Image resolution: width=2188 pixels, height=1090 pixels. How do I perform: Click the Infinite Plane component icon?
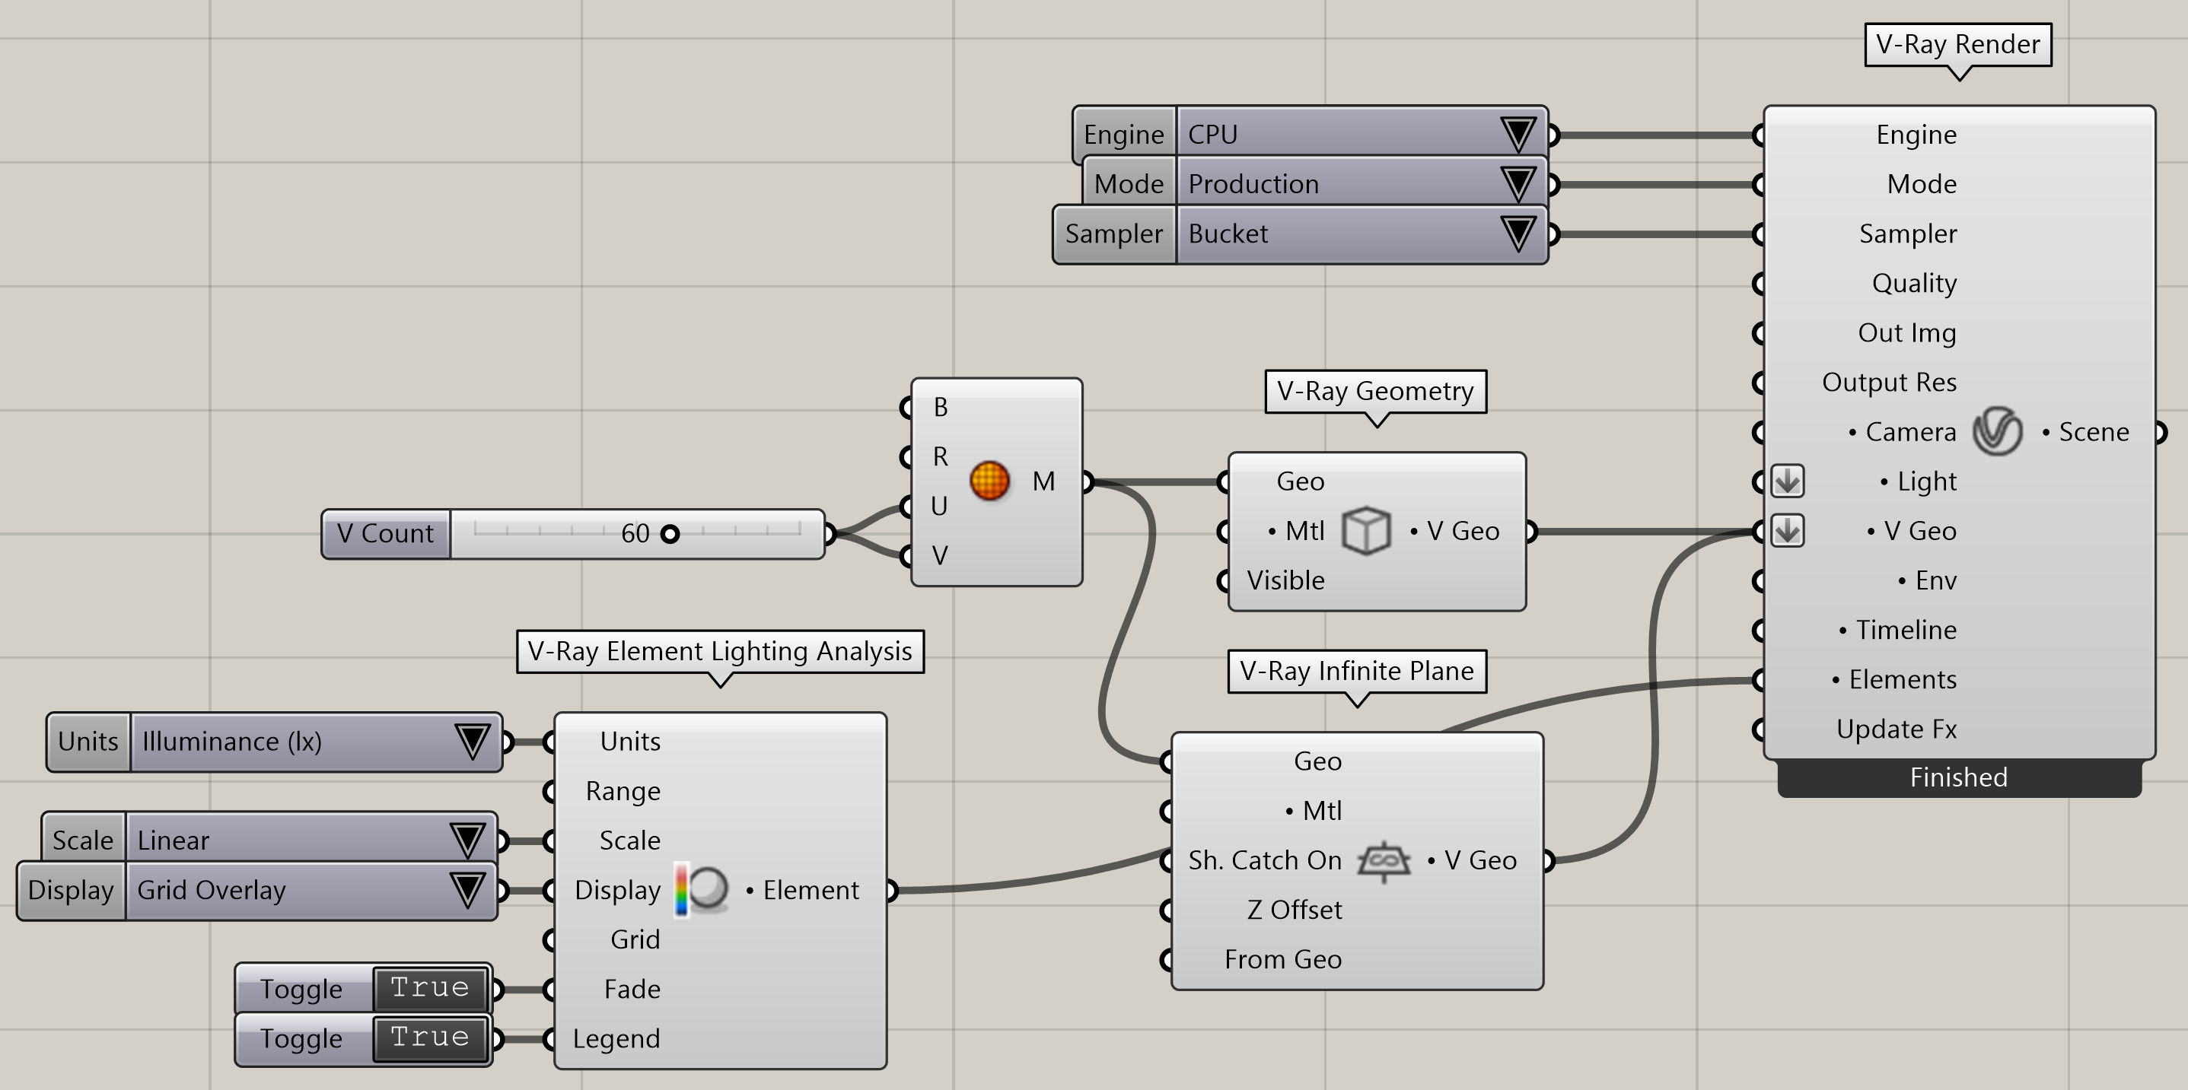pos(1384,861)
